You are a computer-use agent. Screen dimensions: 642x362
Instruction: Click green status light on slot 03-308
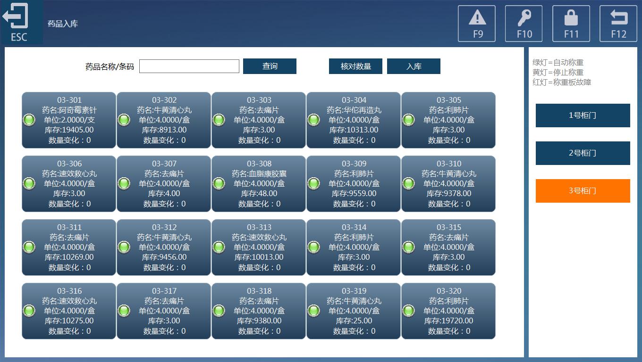tap(219, 183)
